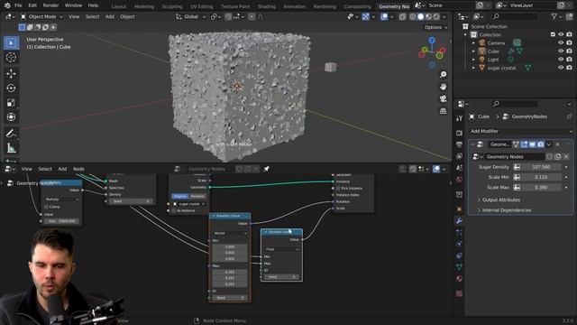Toggle visibility eye for Cube in outliner
Screen dimensions: 577x325
(x=561, y=51)
